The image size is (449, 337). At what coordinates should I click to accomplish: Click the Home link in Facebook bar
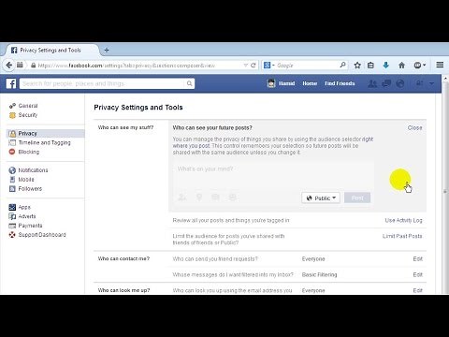coord(310,83)
